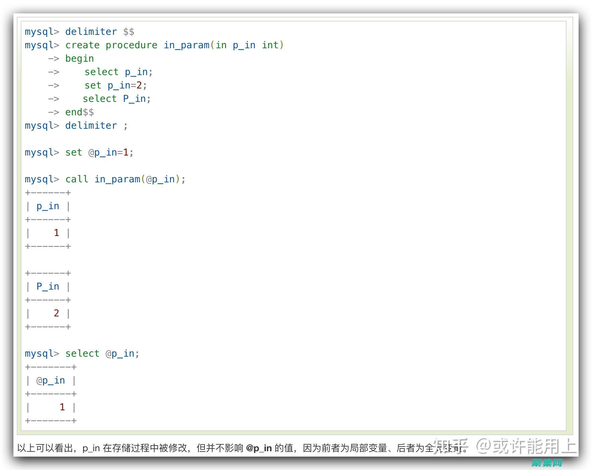Select the create procedure statement line
This screenshot has height=470, width=592.
click(174, 45)
